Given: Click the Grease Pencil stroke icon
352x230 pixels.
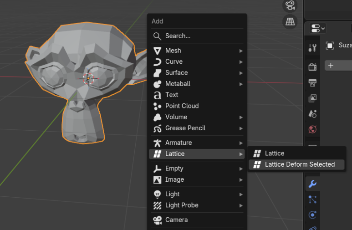Looking at the screenshot, I should click(157, 128).
